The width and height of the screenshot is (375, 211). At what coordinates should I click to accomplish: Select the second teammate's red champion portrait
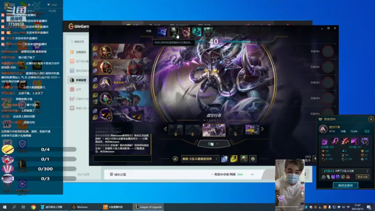pyautogui.click(x=105, y=67)
